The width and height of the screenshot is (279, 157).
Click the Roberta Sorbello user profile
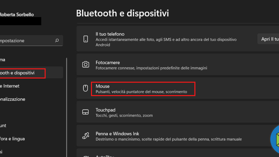click(17, 15)
